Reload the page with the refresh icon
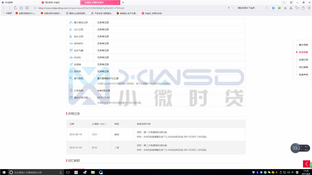 [15, 8]
